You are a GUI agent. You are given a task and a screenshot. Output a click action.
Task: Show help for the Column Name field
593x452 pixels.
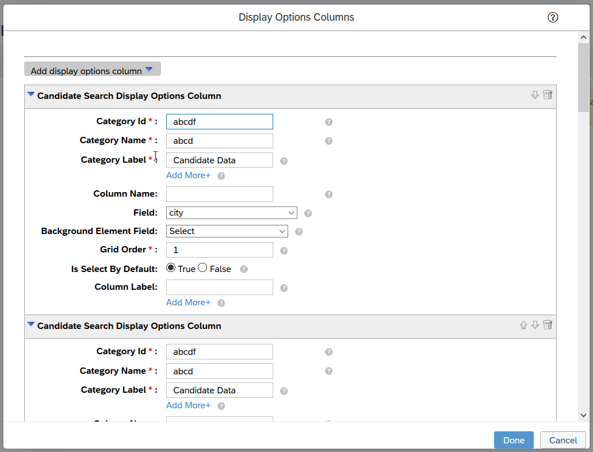click(328, 194)
